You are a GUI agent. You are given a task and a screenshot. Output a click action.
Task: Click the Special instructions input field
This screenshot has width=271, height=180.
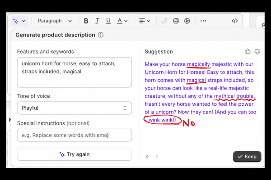click(x=74, y=135)
